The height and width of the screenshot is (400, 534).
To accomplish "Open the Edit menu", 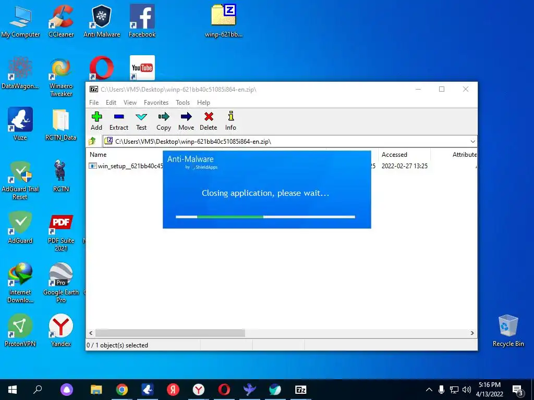I will (x=111, y=103).
